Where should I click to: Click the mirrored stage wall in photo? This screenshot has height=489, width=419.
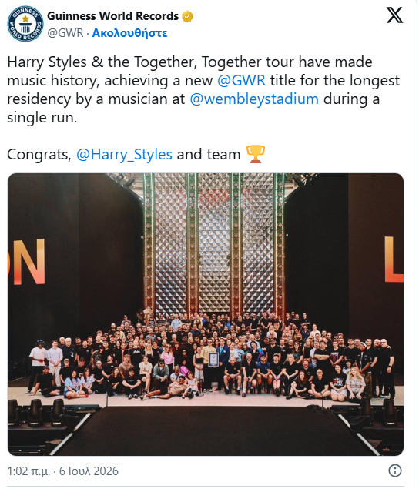(215, 243)
